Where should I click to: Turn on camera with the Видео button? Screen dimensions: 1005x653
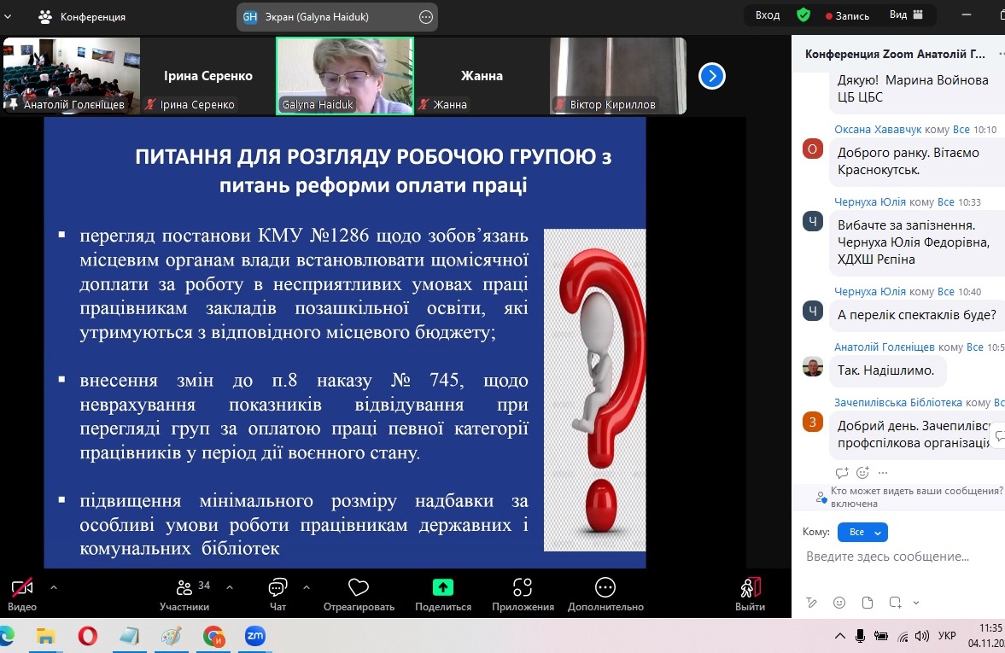pyautogui.click(x=22, y=595)
